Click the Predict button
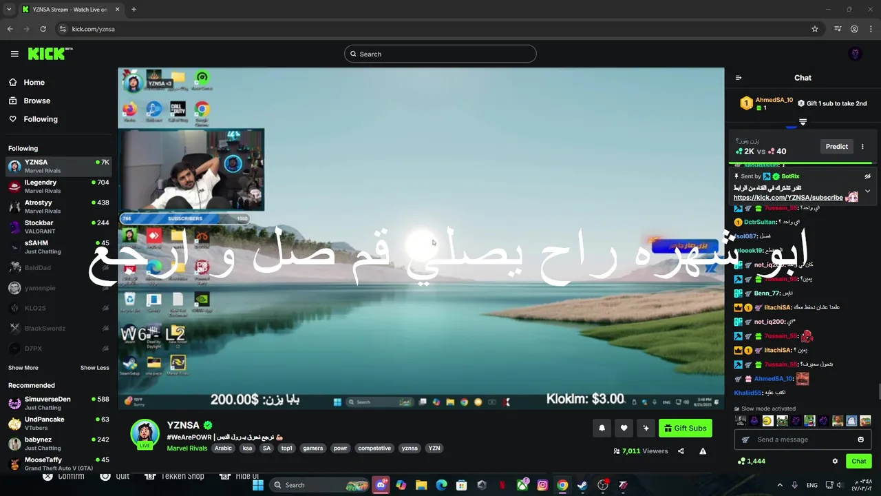881x496 pixels. click(x=836, y=147)
